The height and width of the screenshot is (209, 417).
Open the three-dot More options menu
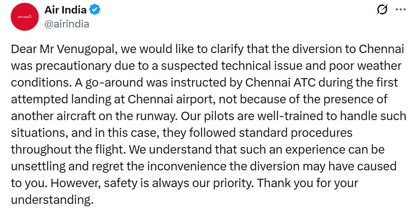tap(400, 10)
